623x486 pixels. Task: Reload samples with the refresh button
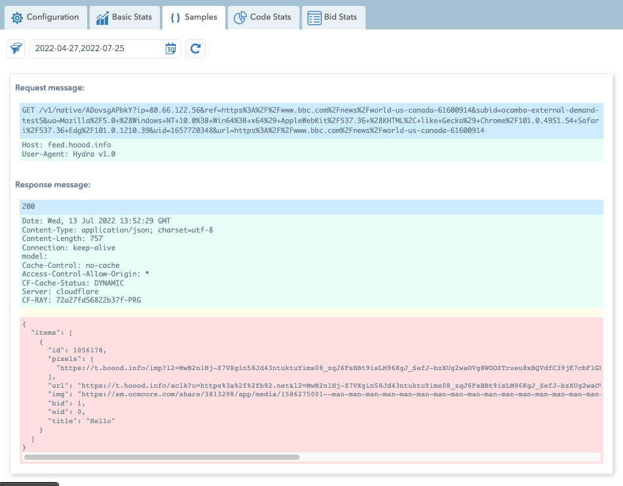[195, 49]
